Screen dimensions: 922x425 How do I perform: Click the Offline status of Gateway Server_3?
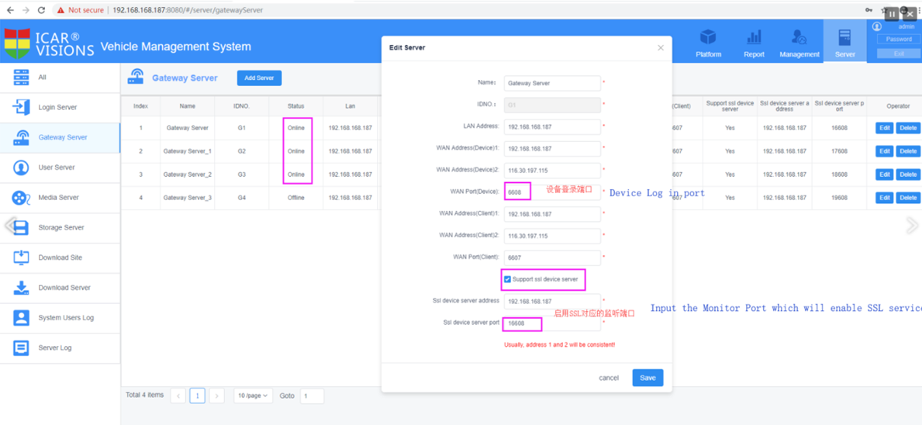[295, 198]
